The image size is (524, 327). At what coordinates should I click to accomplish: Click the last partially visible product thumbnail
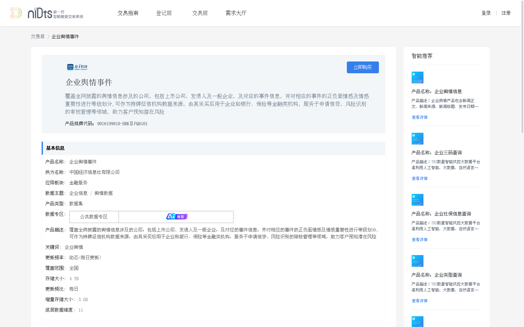418,322
